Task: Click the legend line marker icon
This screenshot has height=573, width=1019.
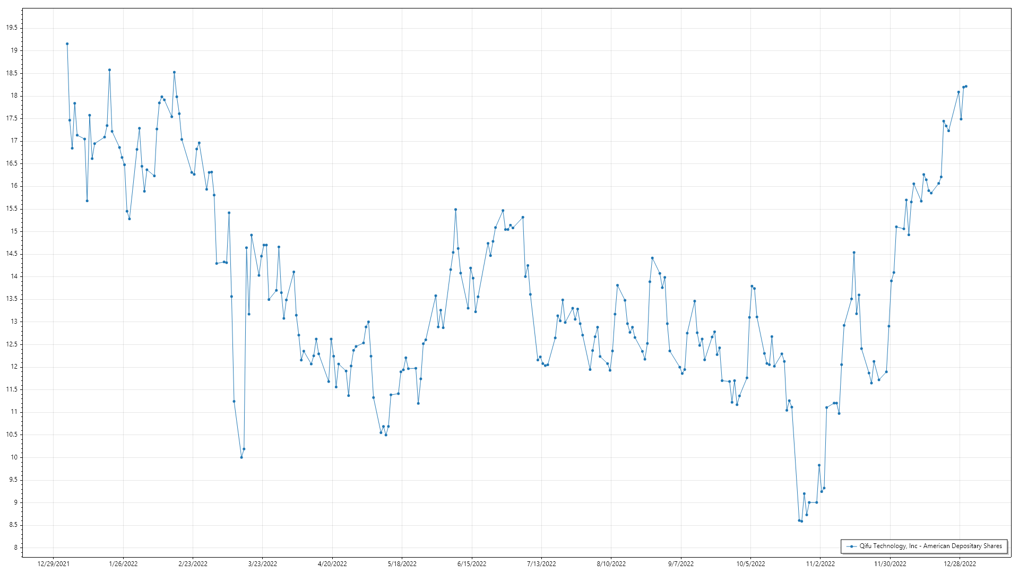Action: tap(851, 546)
